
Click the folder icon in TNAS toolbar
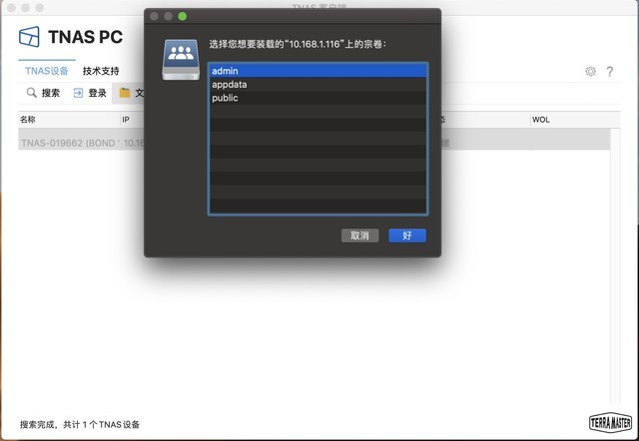pos(125,93)
